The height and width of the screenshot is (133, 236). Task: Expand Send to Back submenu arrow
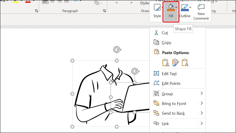[202, 113]
